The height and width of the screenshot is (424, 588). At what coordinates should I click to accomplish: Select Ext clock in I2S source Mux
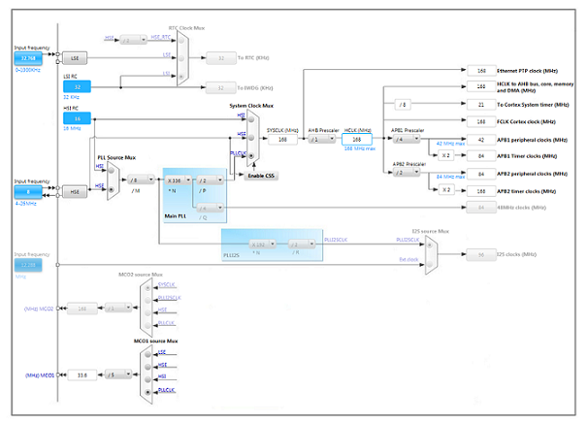coord(430,264)
